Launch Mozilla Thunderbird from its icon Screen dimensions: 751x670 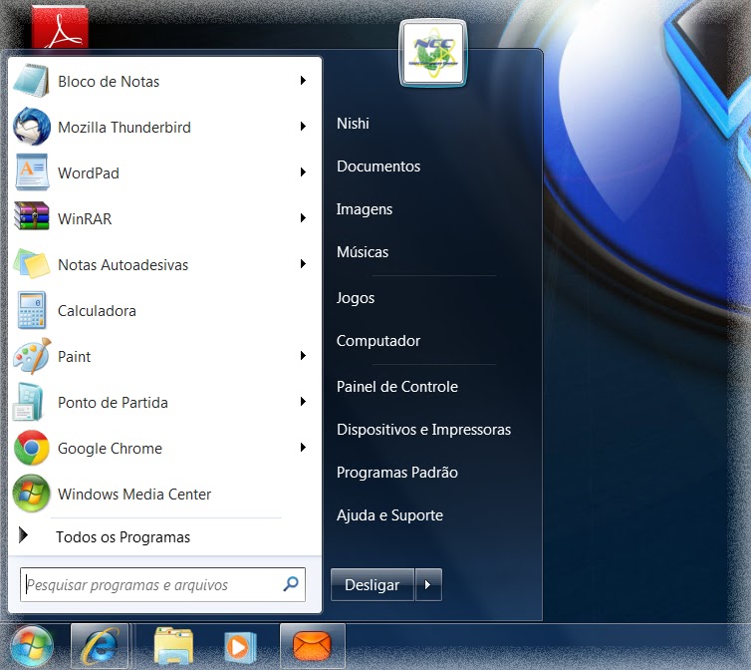32,127
